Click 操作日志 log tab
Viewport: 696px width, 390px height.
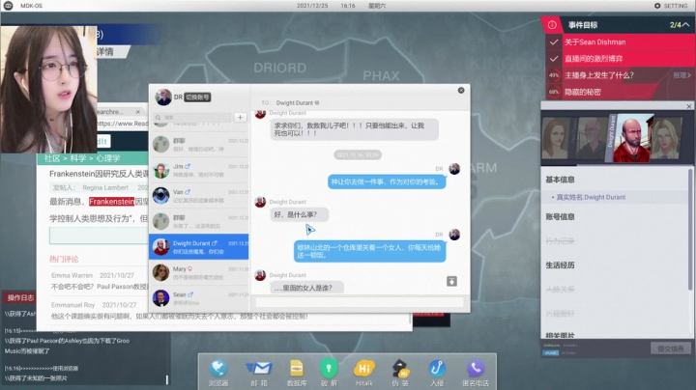coord(20,298)
